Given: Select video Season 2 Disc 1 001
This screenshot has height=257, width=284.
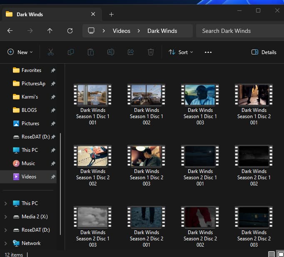Looking at the screenshot, I should (x=200, y=166).
